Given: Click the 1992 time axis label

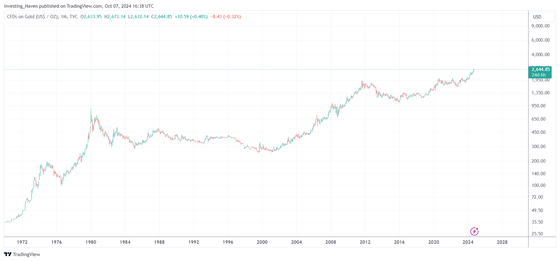Looking at the screenshot, I should pyautogui.click(x=194, y=242).
